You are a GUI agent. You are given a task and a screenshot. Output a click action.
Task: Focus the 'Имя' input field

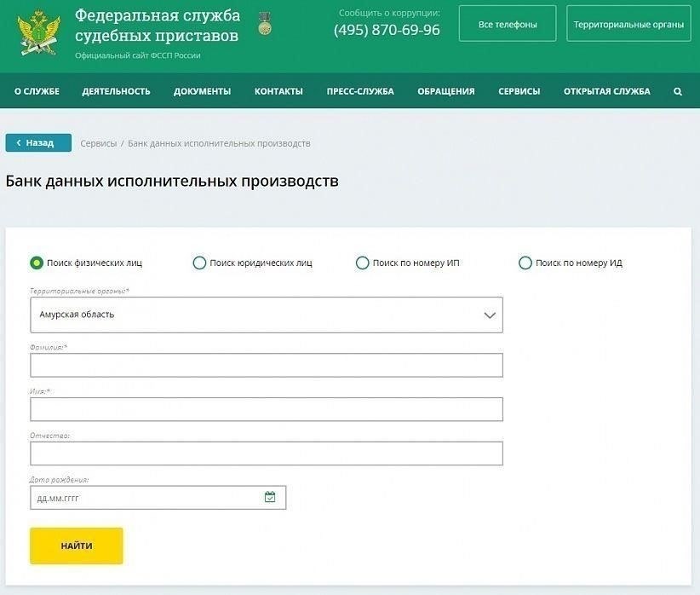tap(267, 409)
